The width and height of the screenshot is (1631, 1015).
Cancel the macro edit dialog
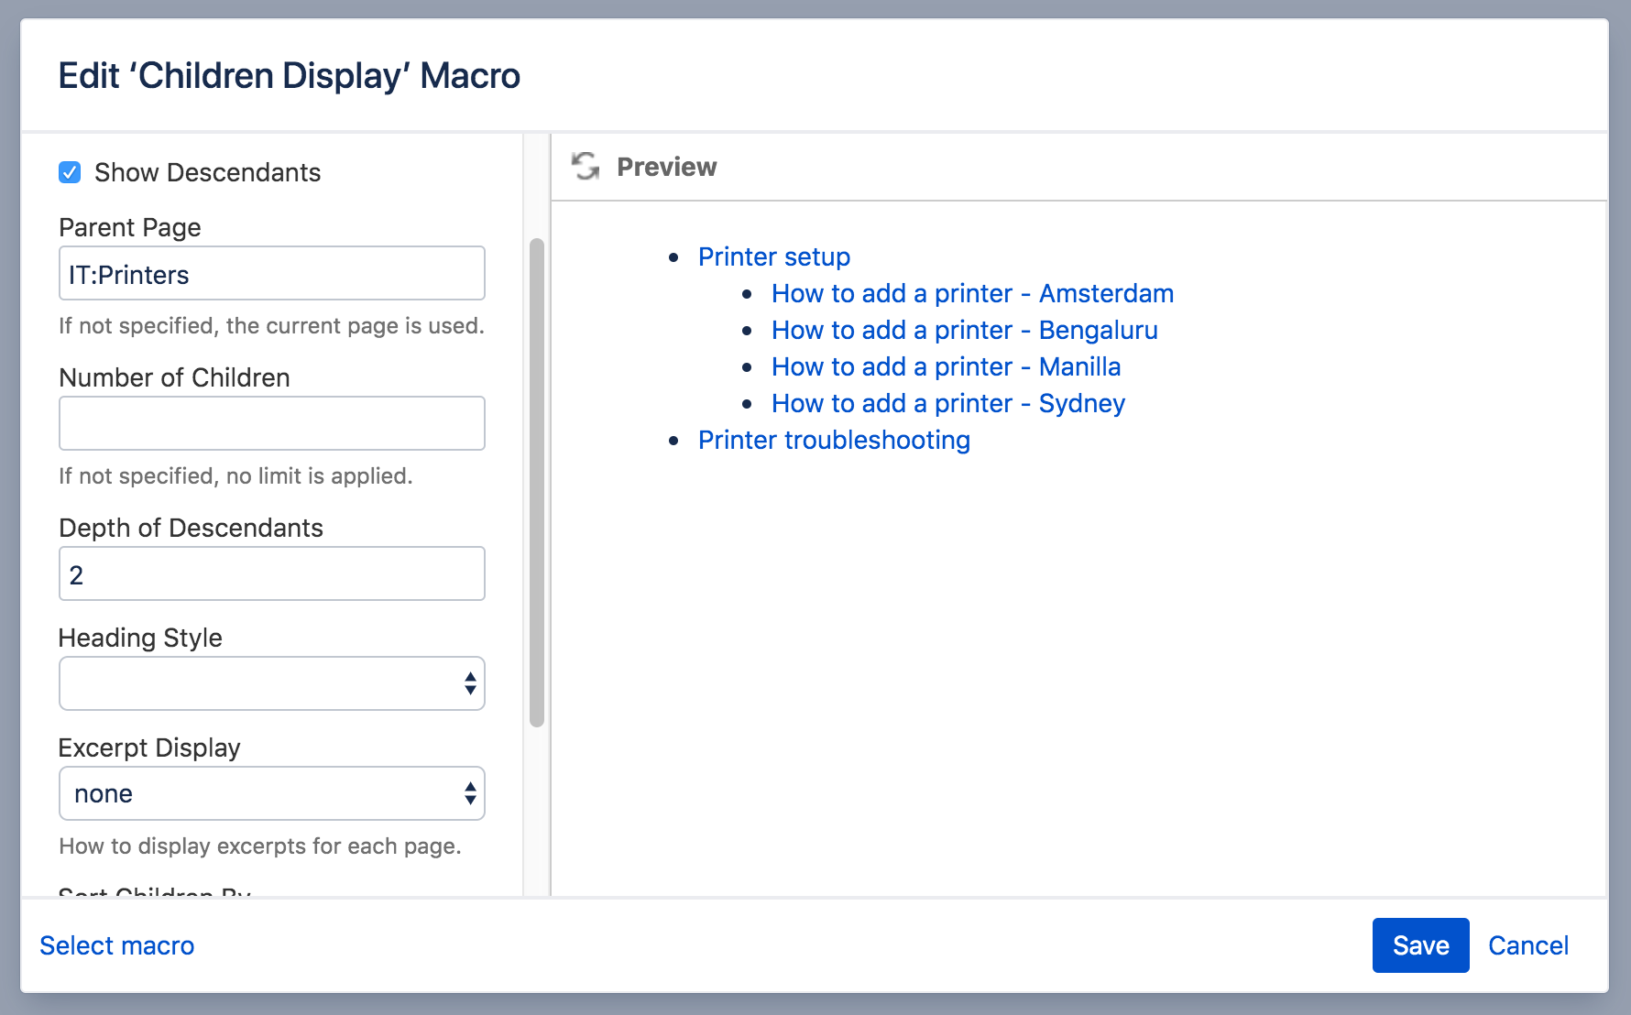click(x=1527, y=945)
